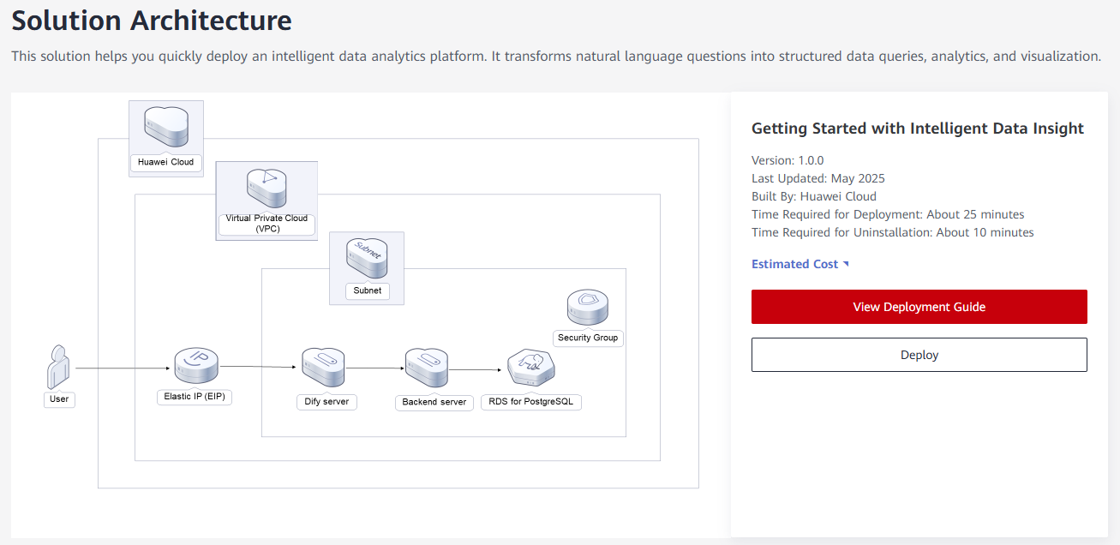Click the solution description sentence
Viewport: 1120px width, 545px height.
click(556, 57)
